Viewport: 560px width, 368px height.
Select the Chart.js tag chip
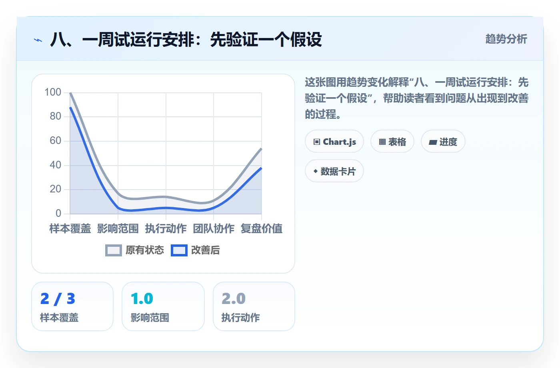click(334, 141)
